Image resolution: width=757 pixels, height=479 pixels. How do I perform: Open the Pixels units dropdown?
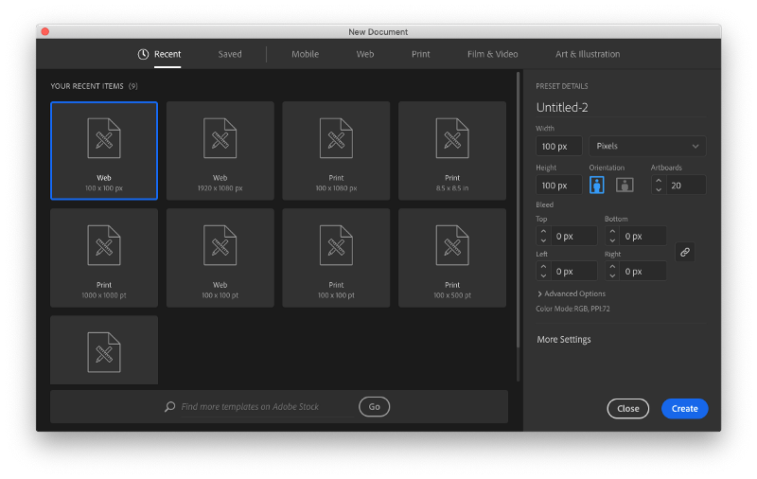pos(647,146)
